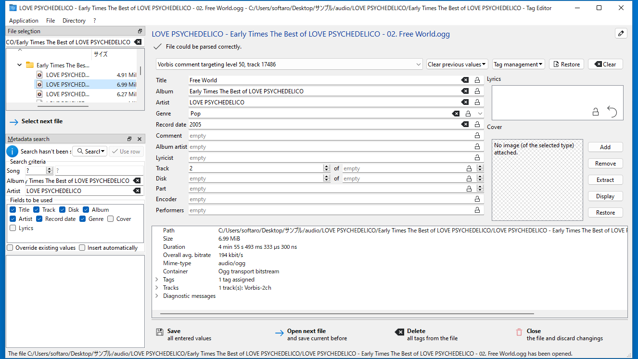Viewport: 638px width, 359px height.
Task: Expand Diagnostic messages row
Action: tap(157, 296)
